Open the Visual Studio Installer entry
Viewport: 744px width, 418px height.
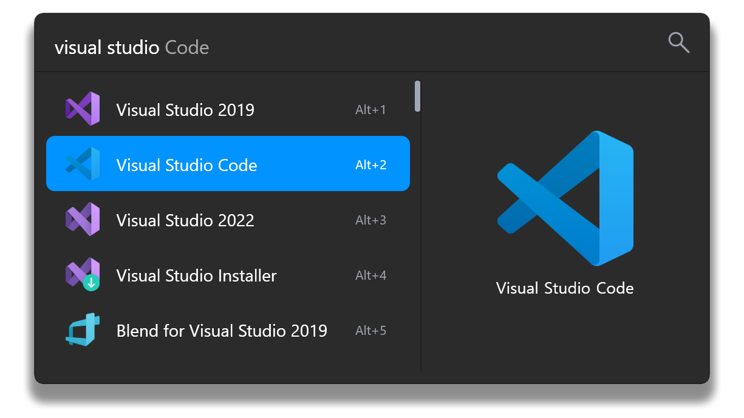[196, 275]
